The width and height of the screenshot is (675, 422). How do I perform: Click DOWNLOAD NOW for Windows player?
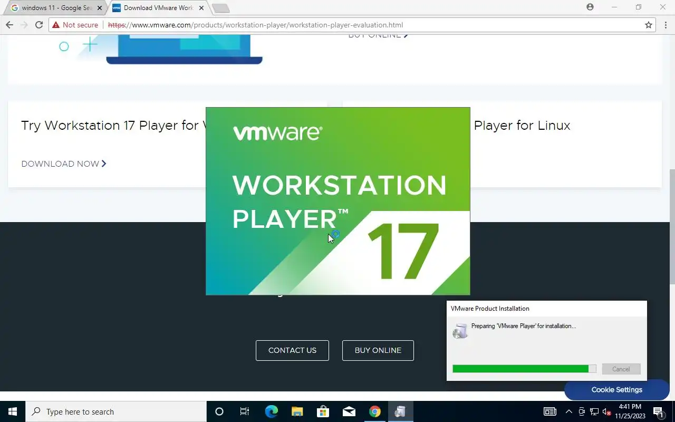tap(64, 164)
